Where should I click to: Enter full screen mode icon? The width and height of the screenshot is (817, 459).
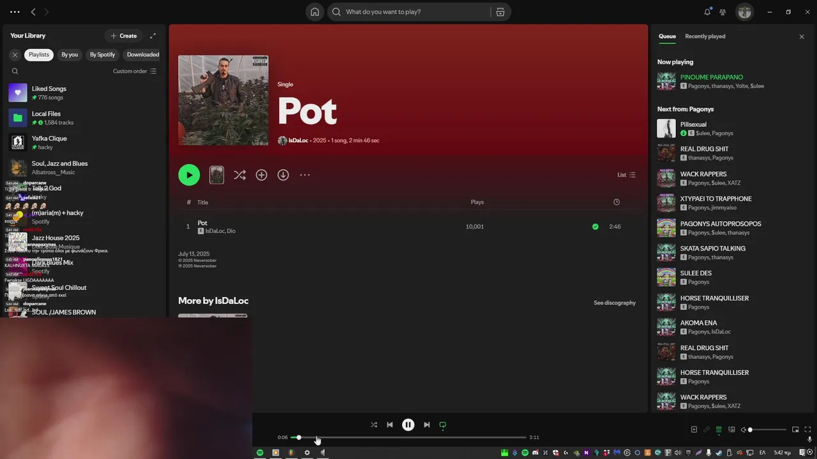(x=807, y=430)
